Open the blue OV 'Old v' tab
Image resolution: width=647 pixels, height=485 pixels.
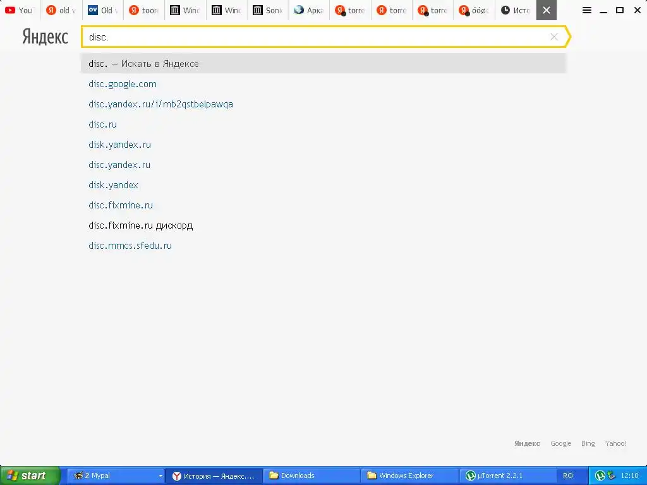(x=102, y=10)
